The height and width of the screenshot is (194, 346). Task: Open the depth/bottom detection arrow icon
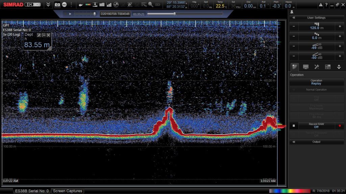pyautogui.click(x=95, y=5)
